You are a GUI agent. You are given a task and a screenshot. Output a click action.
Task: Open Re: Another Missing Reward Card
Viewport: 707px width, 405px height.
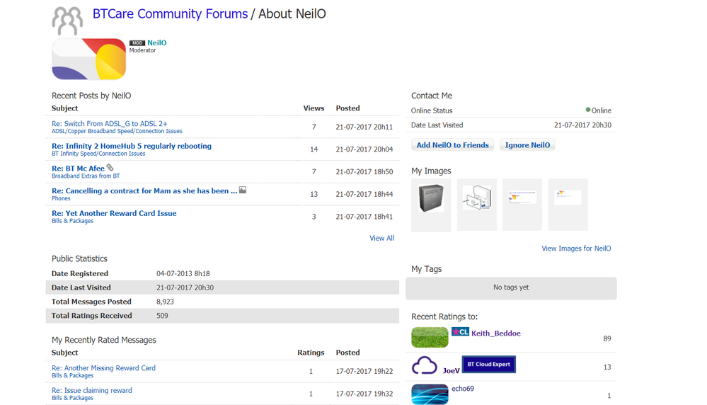click(x=103, y=368)
